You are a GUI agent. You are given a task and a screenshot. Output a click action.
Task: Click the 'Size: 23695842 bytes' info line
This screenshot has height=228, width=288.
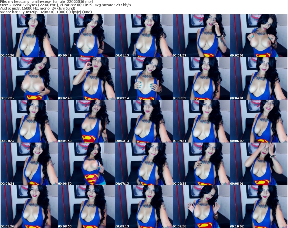[x=66, y=5]
